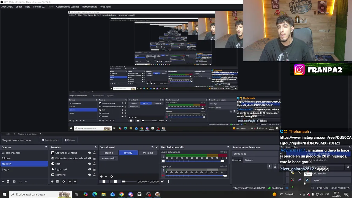Viewport: 352px width, 198px height.
Task: Open the Paneles menu
Action: click(39, 7)
